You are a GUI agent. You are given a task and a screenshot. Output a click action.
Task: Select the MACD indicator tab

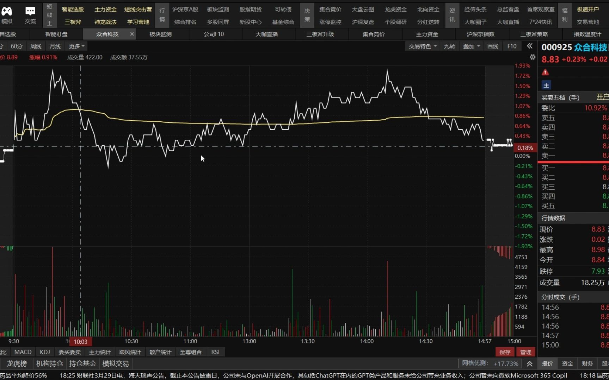pyautogui.click(x=23, y=352)
